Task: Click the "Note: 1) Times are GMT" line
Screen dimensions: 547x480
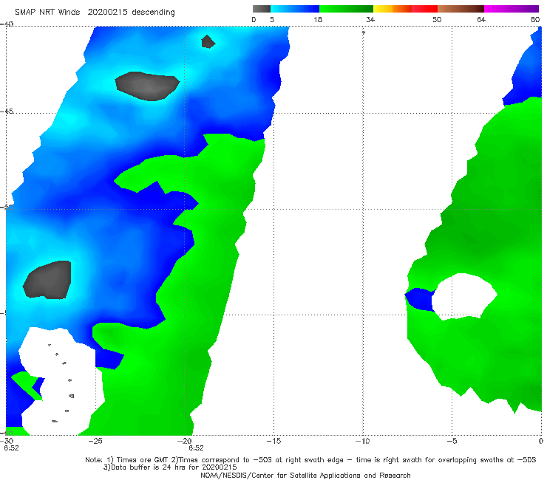Action: pyautogui.click(x=310, y=460)
